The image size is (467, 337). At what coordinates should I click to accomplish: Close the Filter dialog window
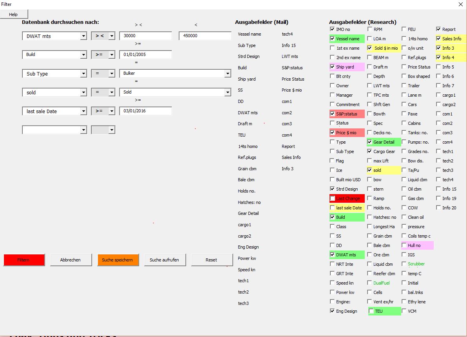[x=460, y=4]
